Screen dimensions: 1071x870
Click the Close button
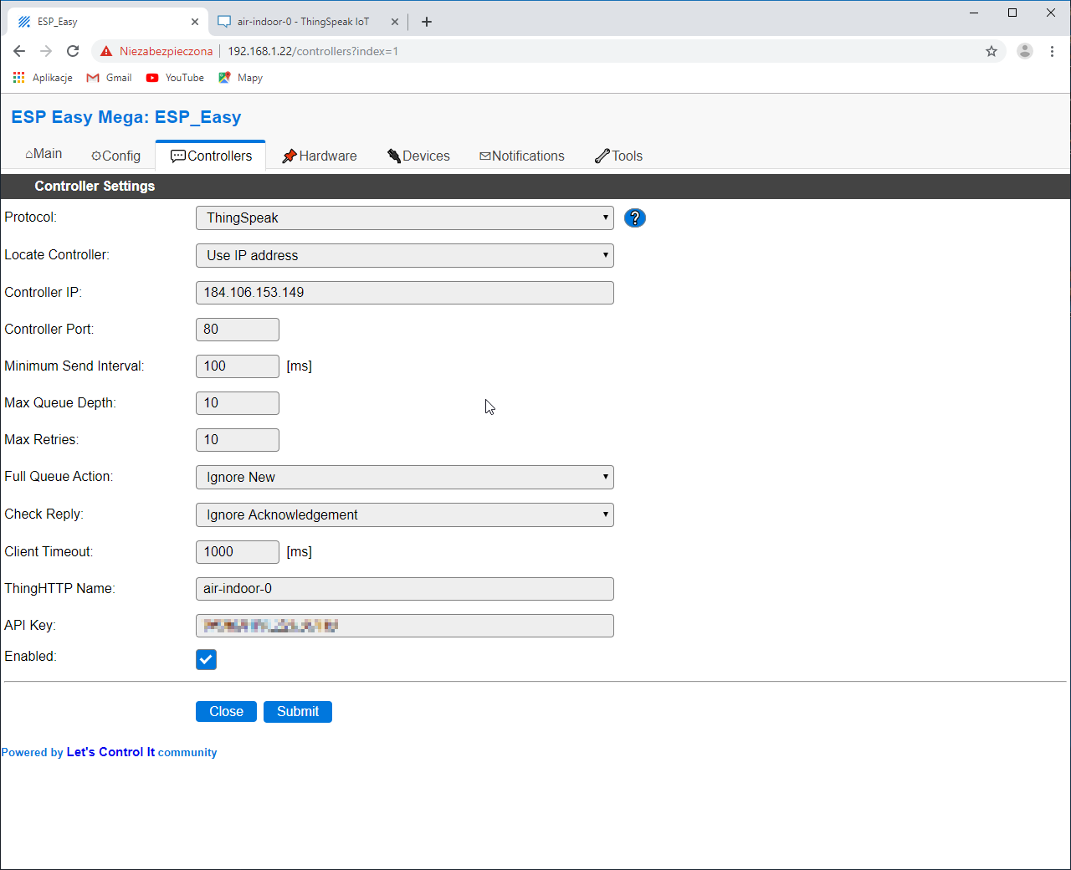click(x=226, y=712)
